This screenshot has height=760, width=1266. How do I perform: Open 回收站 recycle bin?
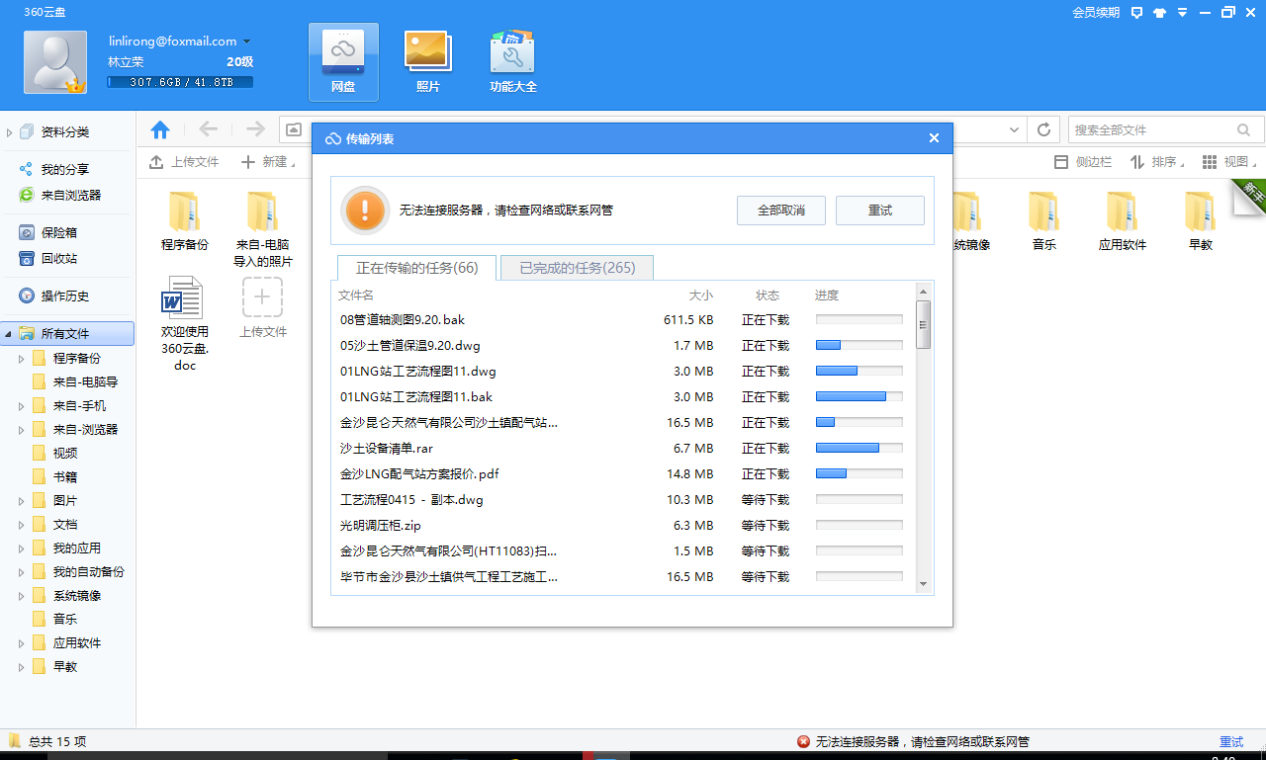(48, 258)
